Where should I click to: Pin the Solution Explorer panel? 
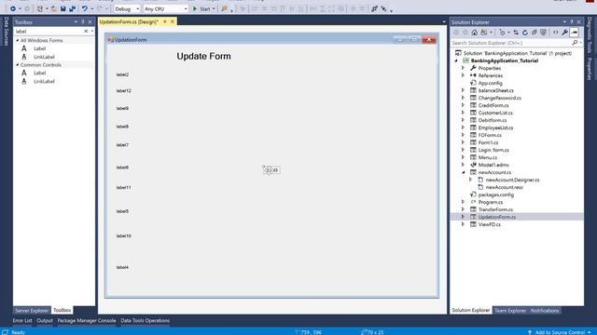[x=572, y=22]
